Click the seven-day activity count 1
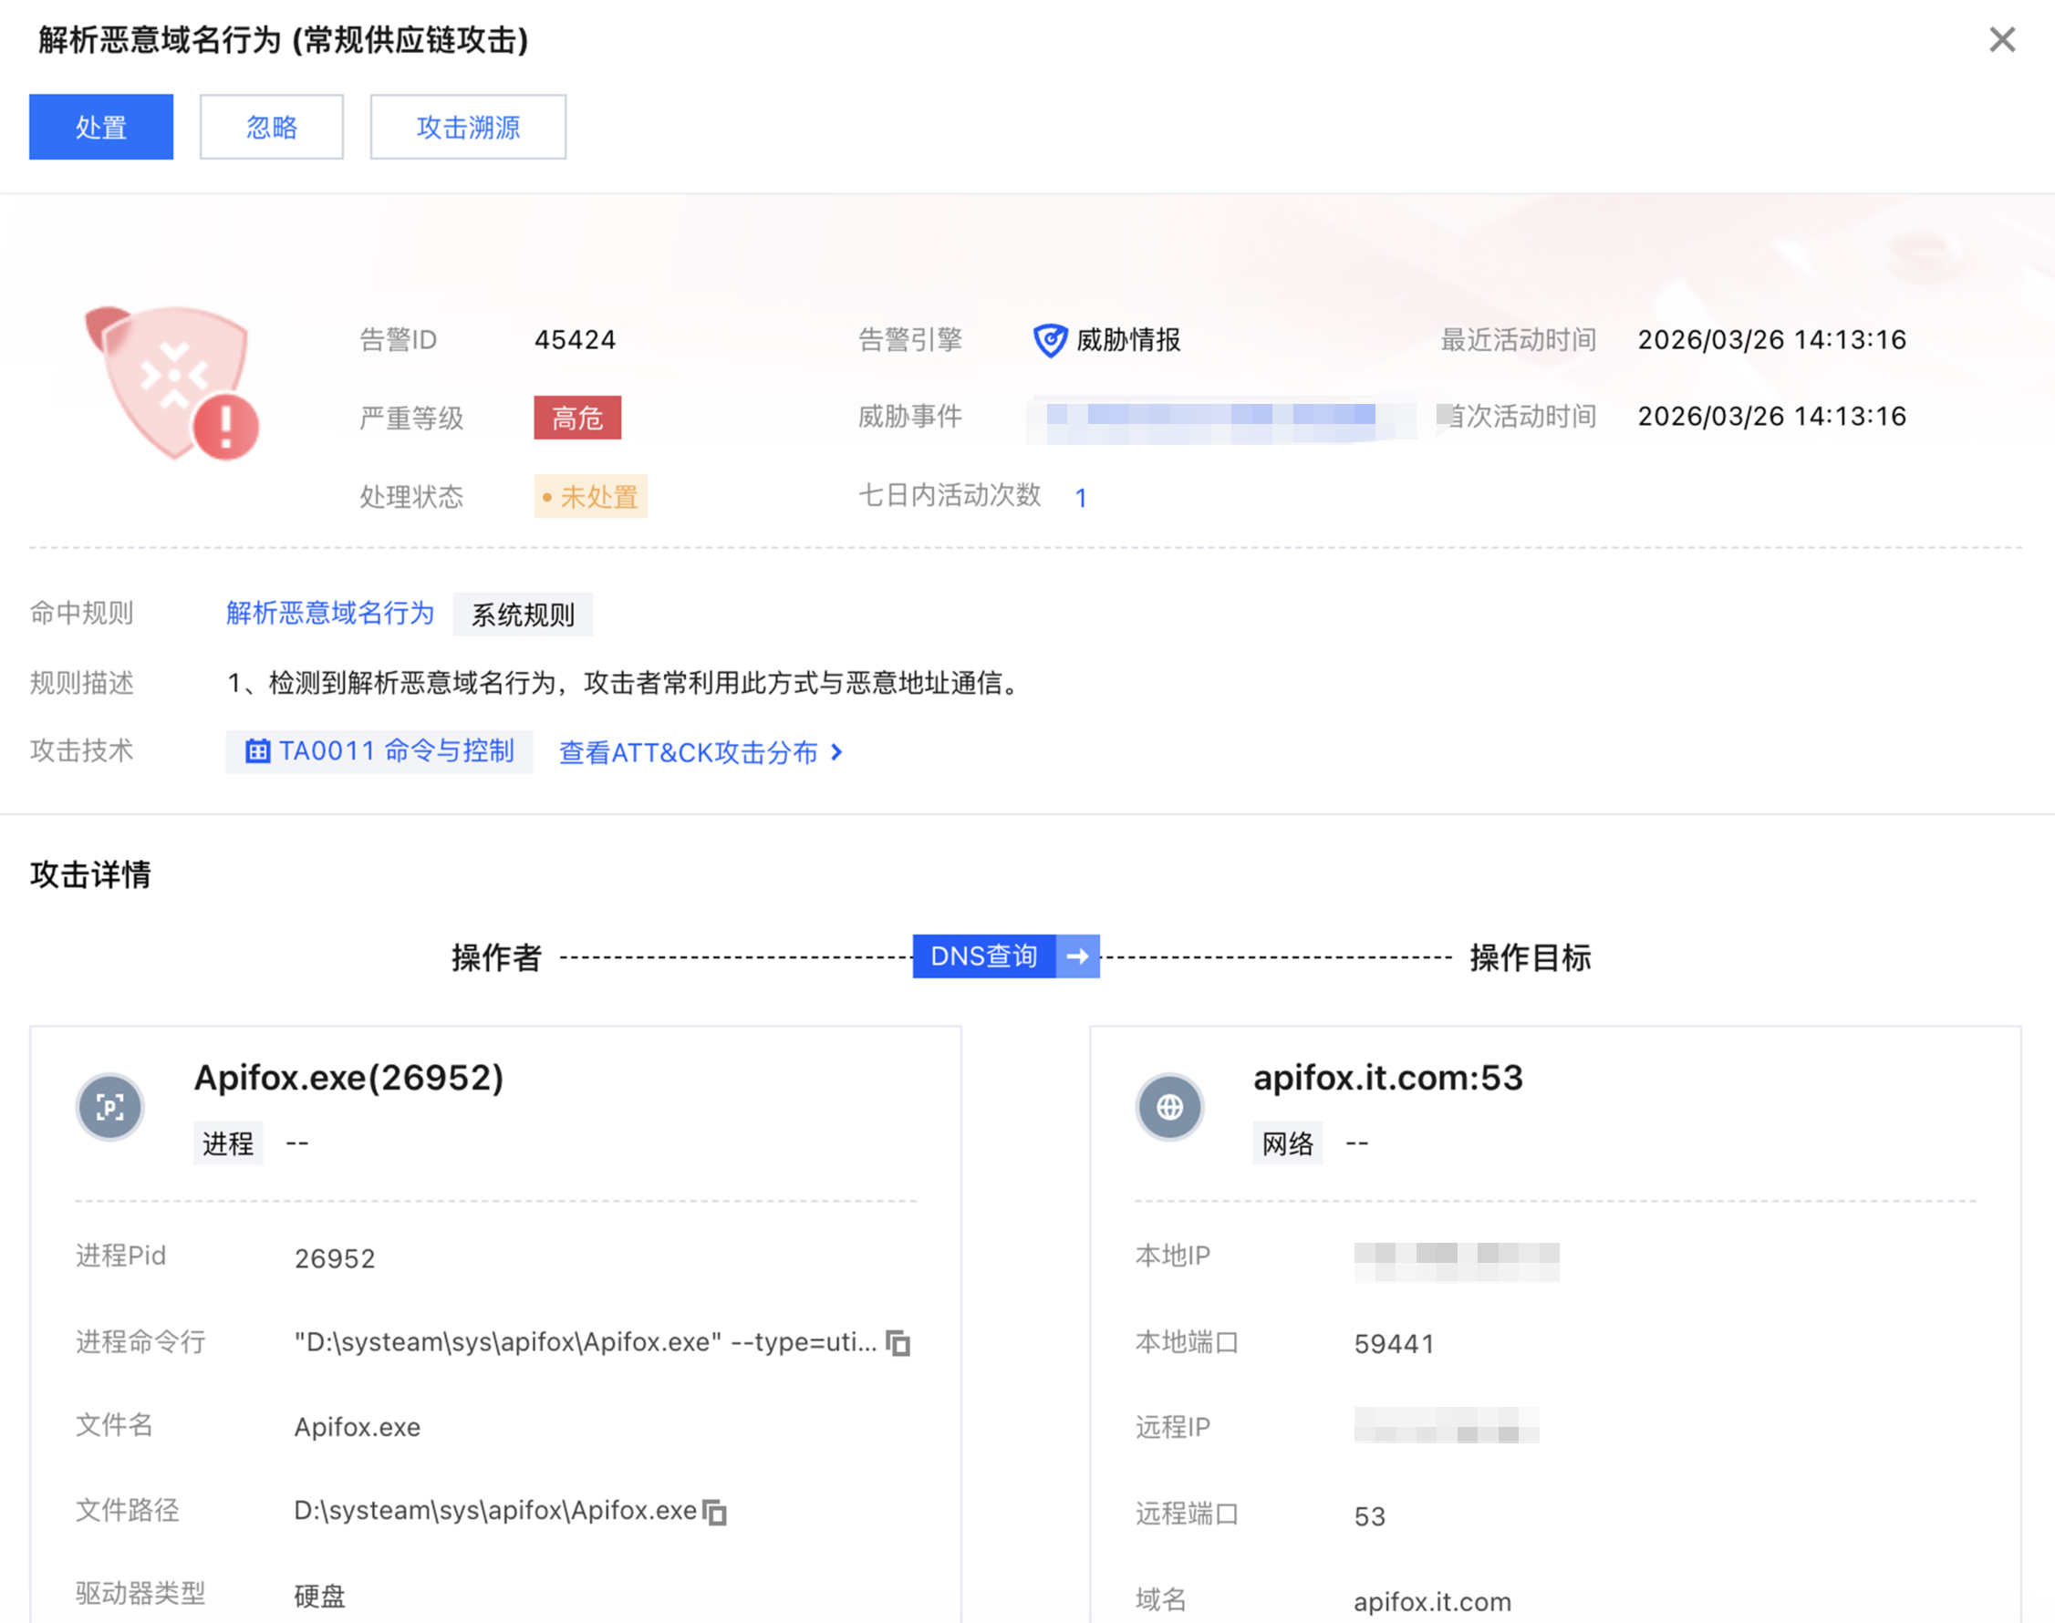2055x1623 pixels. (1080, 497)
